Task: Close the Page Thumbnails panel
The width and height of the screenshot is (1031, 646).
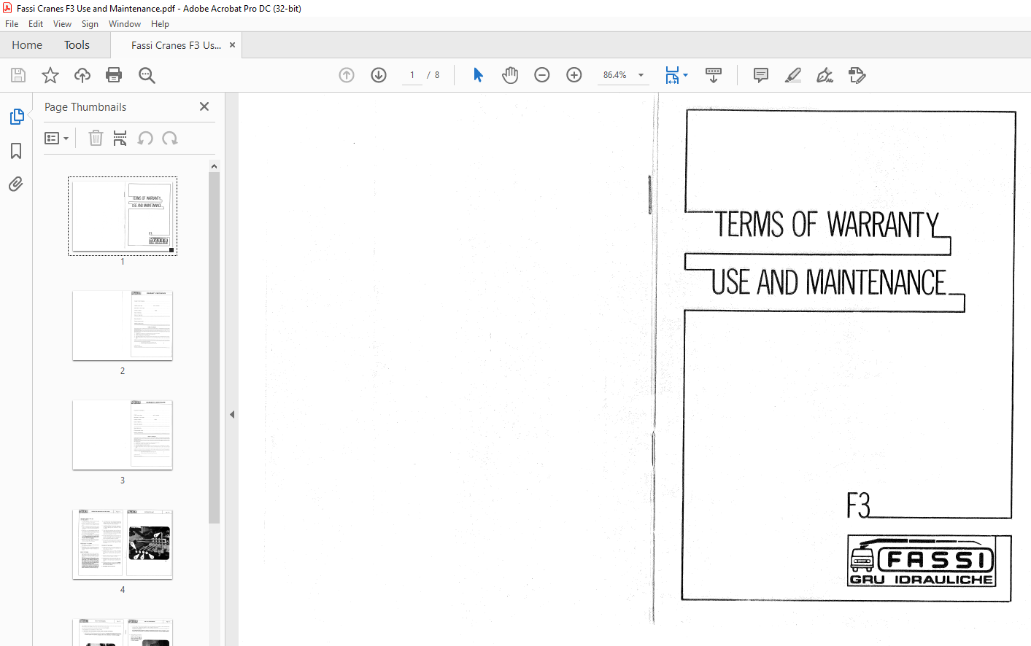Action: point(204,106)
